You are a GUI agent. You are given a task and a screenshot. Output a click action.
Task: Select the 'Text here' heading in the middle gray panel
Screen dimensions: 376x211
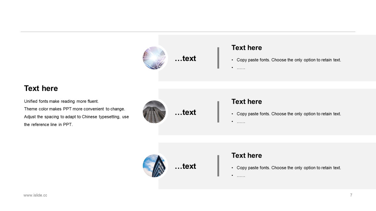[x=246, y=102]
